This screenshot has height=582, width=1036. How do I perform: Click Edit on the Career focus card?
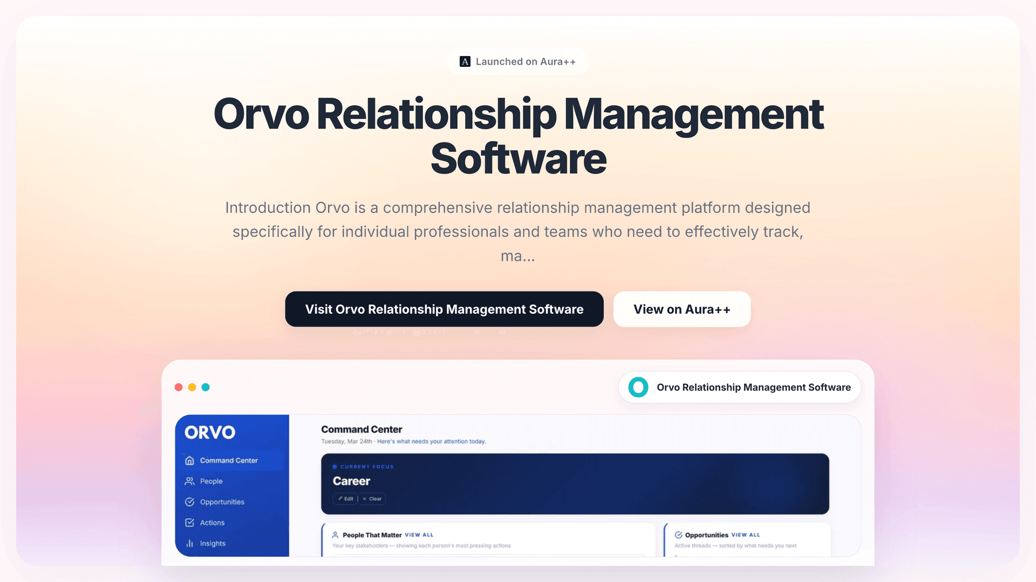click(x=345, y=498)
